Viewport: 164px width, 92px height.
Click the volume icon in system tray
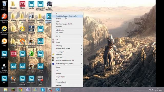pos(152,90)
